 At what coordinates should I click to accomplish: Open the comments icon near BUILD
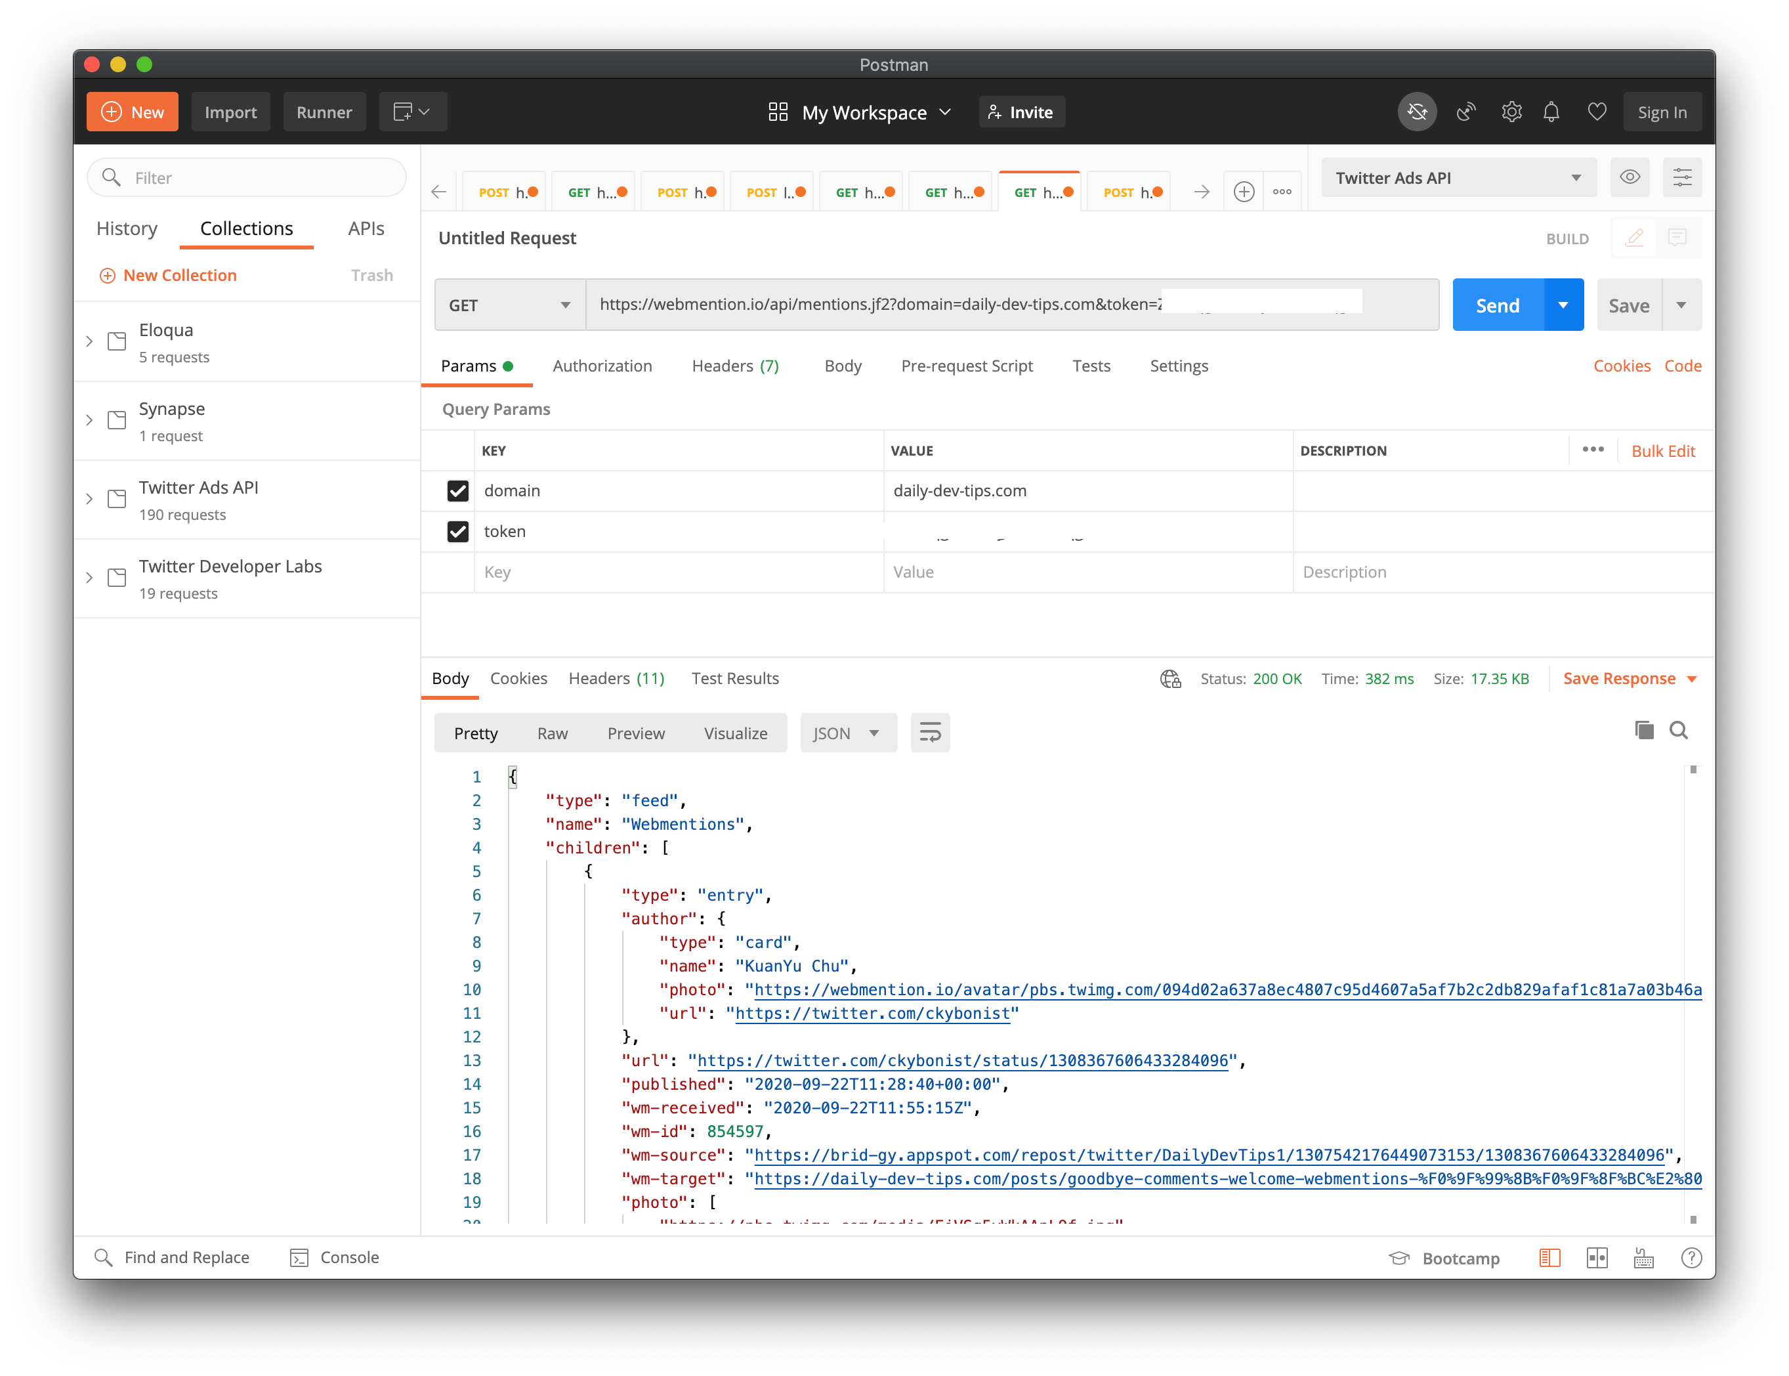1677,238
